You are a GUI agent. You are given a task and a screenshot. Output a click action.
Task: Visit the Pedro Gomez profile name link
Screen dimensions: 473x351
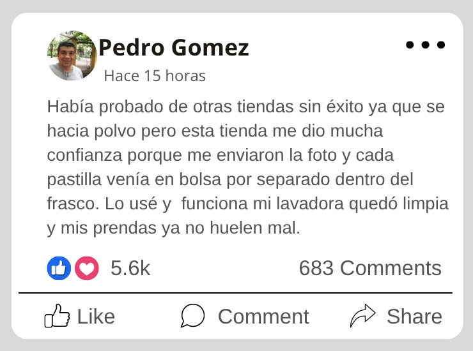(x=173, y=48)
